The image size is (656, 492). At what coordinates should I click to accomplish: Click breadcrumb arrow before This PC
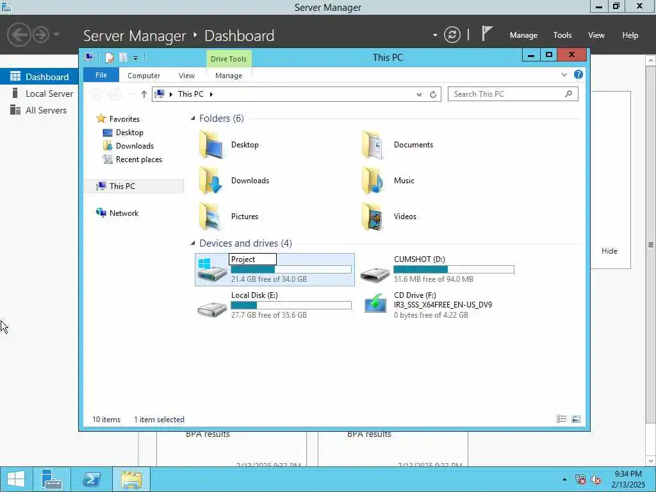click(x=170, y=94)
